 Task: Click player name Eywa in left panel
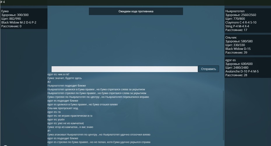[x=5, y=11]
